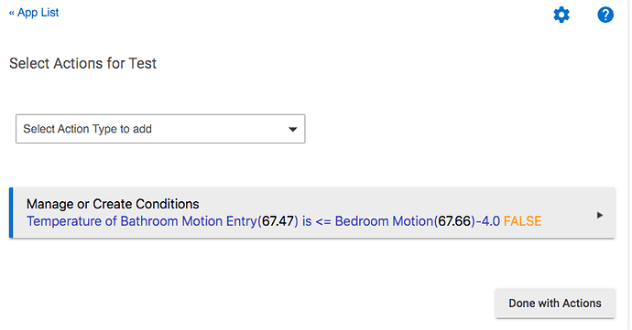This screenshot has width=632, height=330.
Task: Click the -4.0 offset in the condition
Action: pyautogui.click(x=488, y=221)
